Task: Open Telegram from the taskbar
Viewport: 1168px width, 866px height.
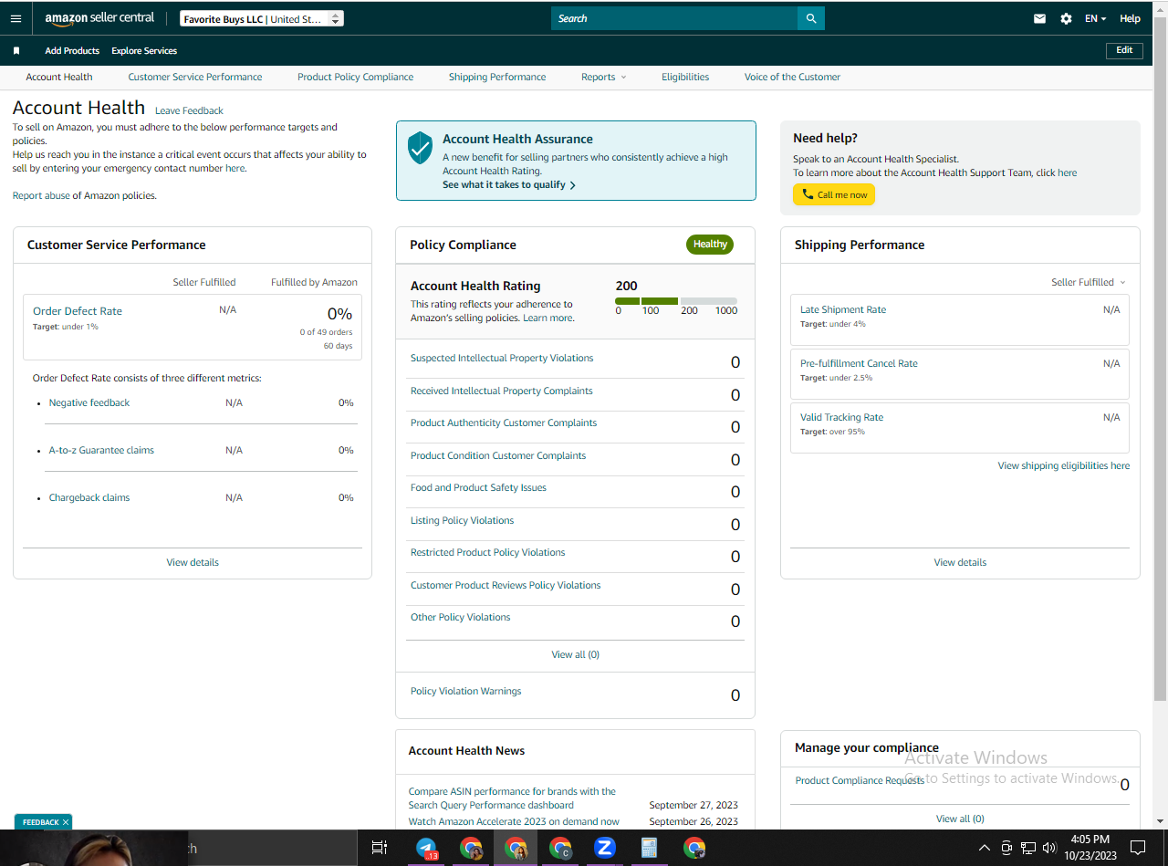Action: pos(426,848)
